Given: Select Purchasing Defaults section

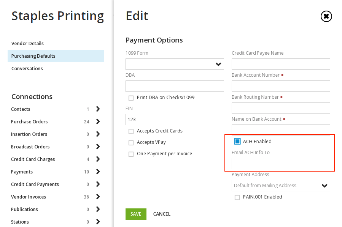Looking at the screenshot, I should 56,56.
